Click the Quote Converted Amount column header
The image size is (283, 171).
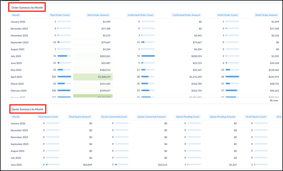pos(151,117)
